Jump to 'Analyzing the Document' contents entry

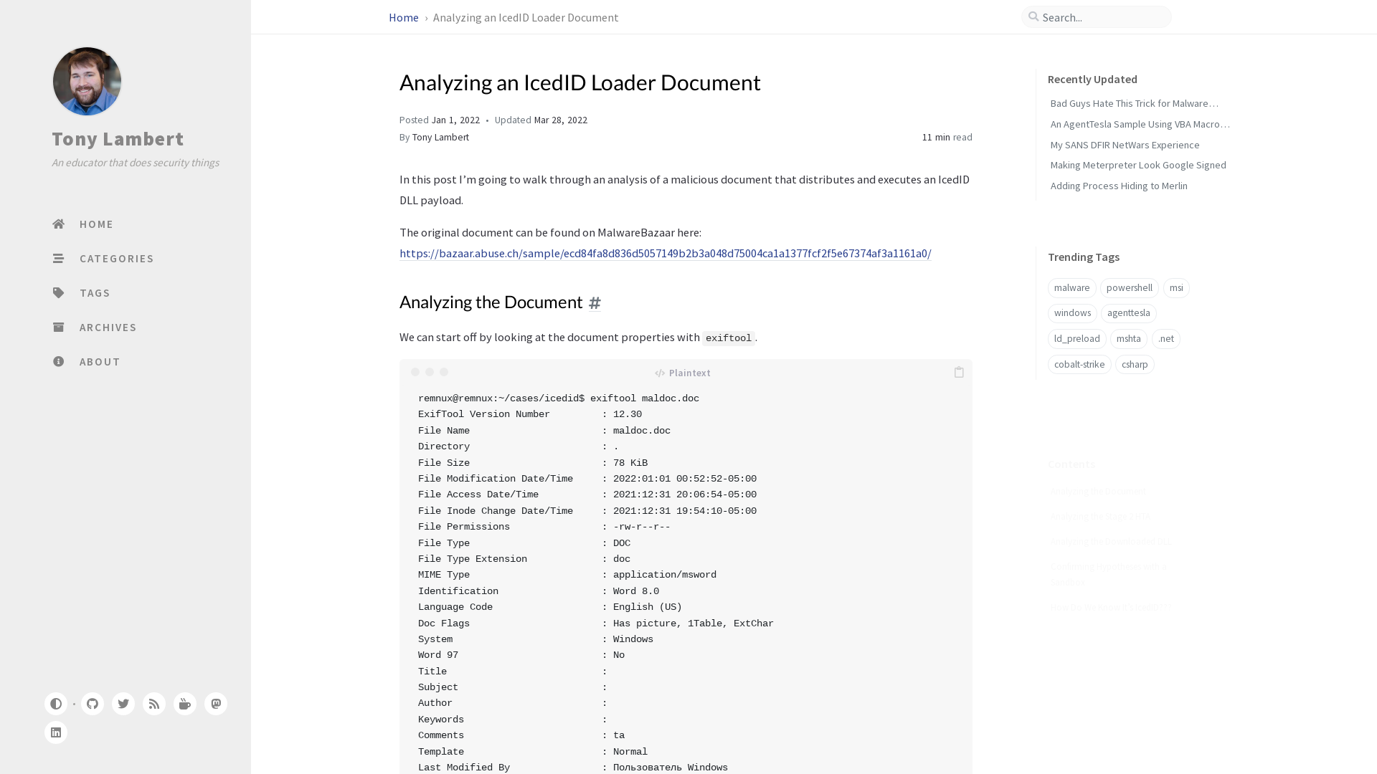1098,491
